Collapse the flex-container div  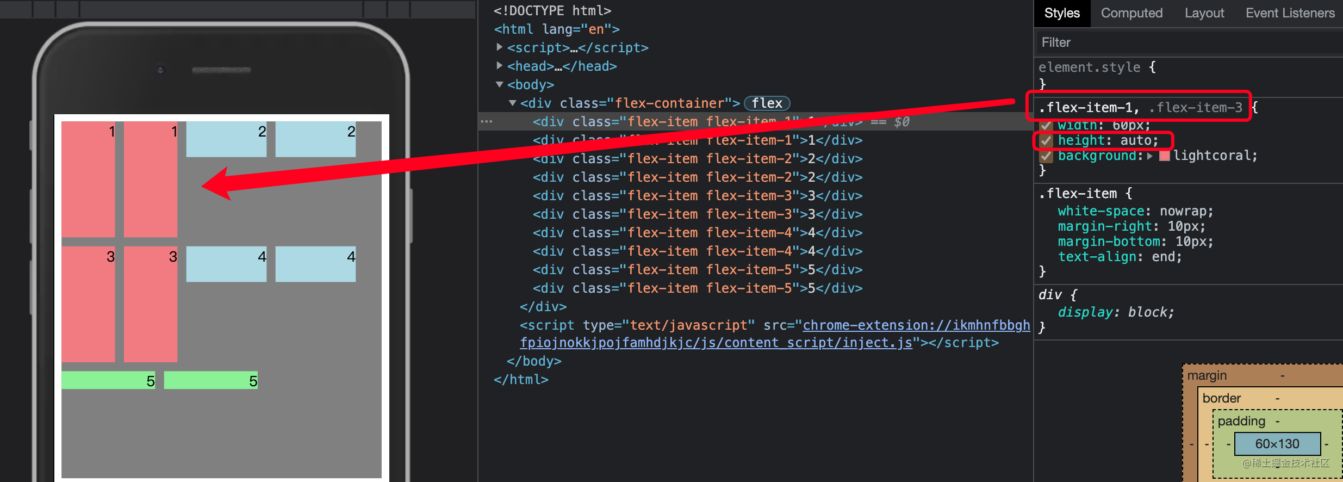coord(512,103)
